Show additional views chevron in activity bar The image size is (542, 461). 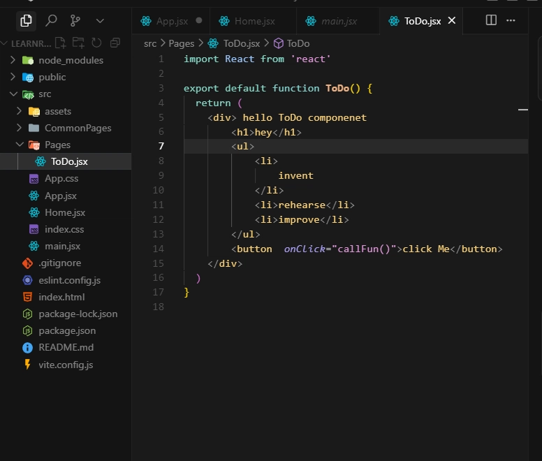click(x=100, y=21)
